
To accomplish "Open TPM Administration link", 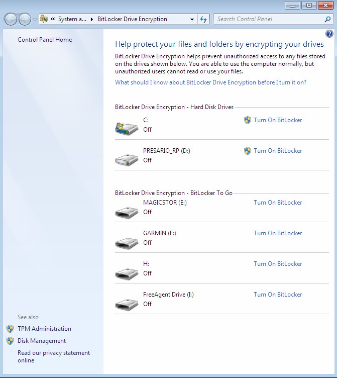I will tap(44, 329).
